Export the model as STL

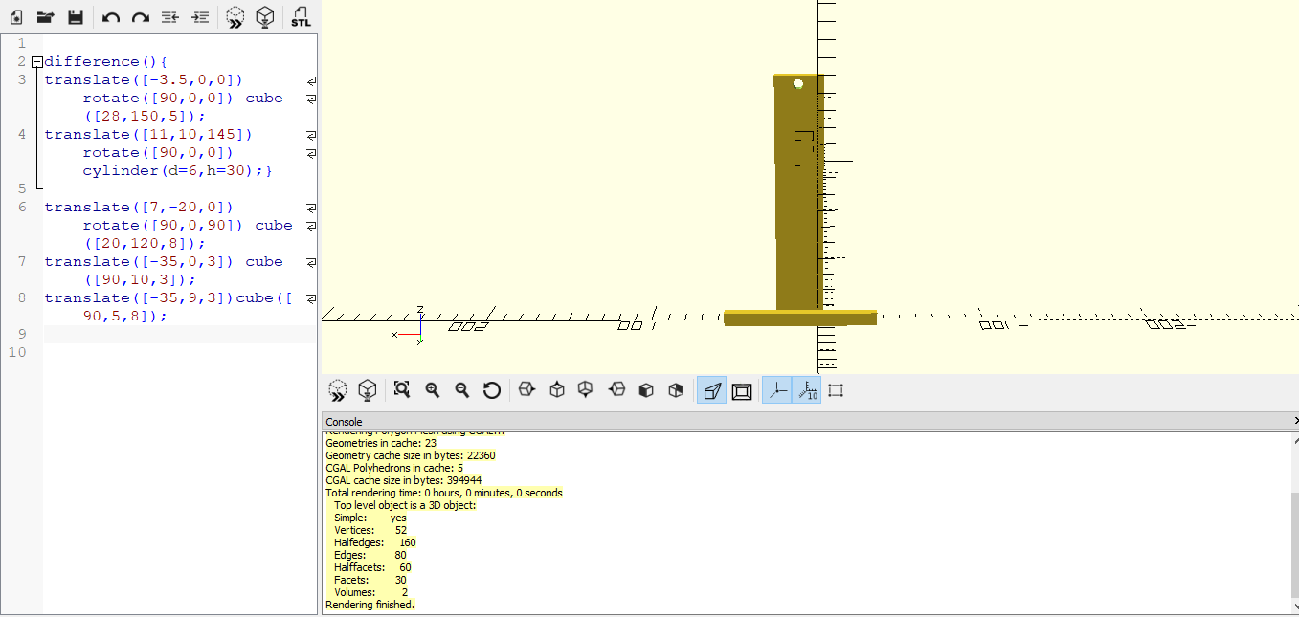(301, 17)
